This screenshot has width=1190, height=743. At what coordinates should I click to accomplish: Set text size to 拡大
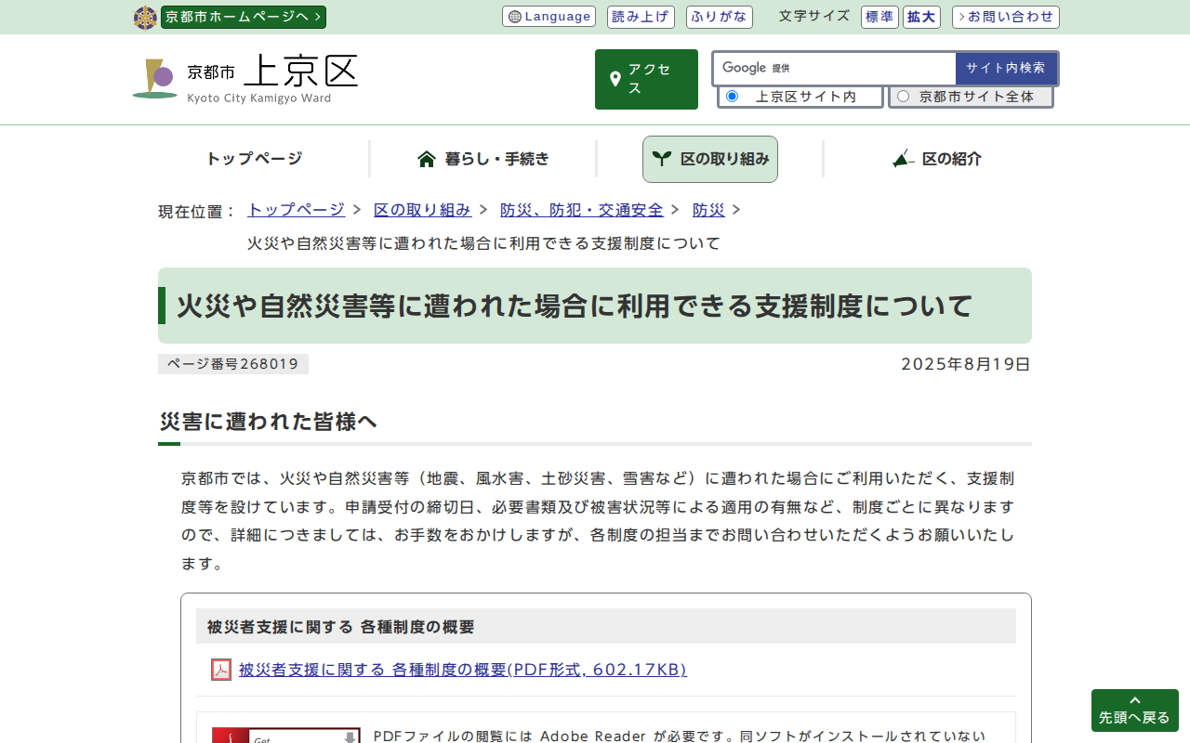click(x=921, y=17)
